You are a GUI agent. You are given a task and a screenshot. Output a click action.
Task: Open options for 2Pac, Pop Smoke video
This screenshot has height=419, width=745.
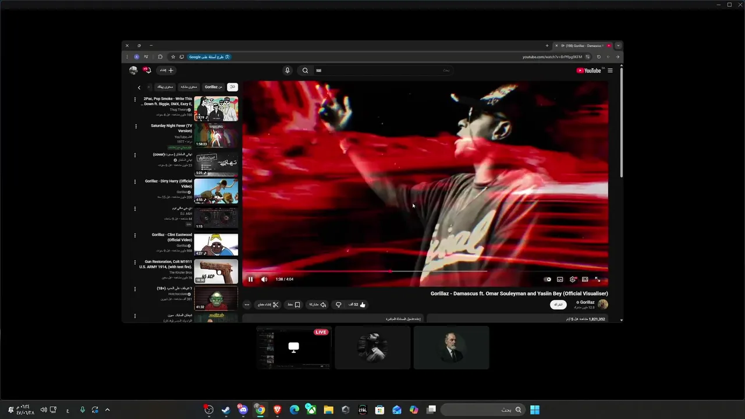(x=135, y=100)
